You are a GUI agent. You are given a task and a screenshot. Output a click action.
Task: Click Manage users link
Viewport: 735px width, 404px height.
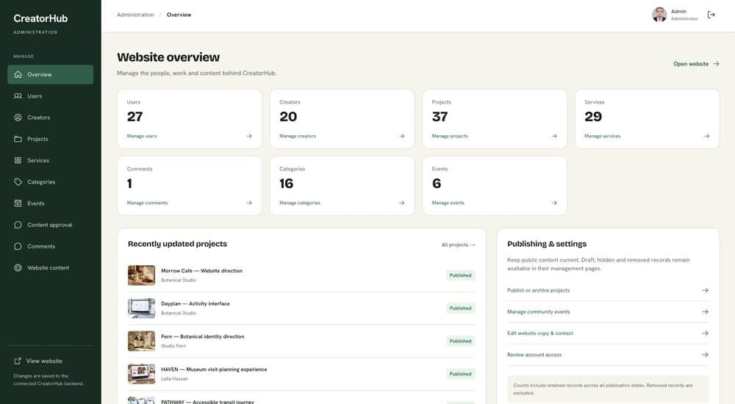(142, 136)
